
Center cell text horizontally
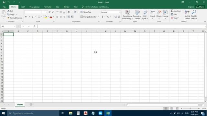point(61,17)
